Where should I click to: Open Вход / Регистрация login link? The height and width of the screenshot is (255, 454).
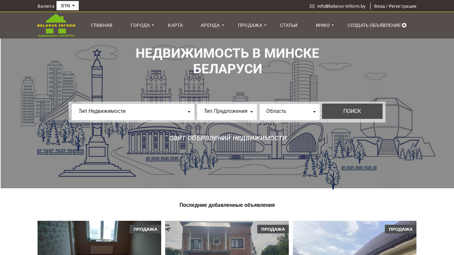pyautogui.click(x=395, y=6)
